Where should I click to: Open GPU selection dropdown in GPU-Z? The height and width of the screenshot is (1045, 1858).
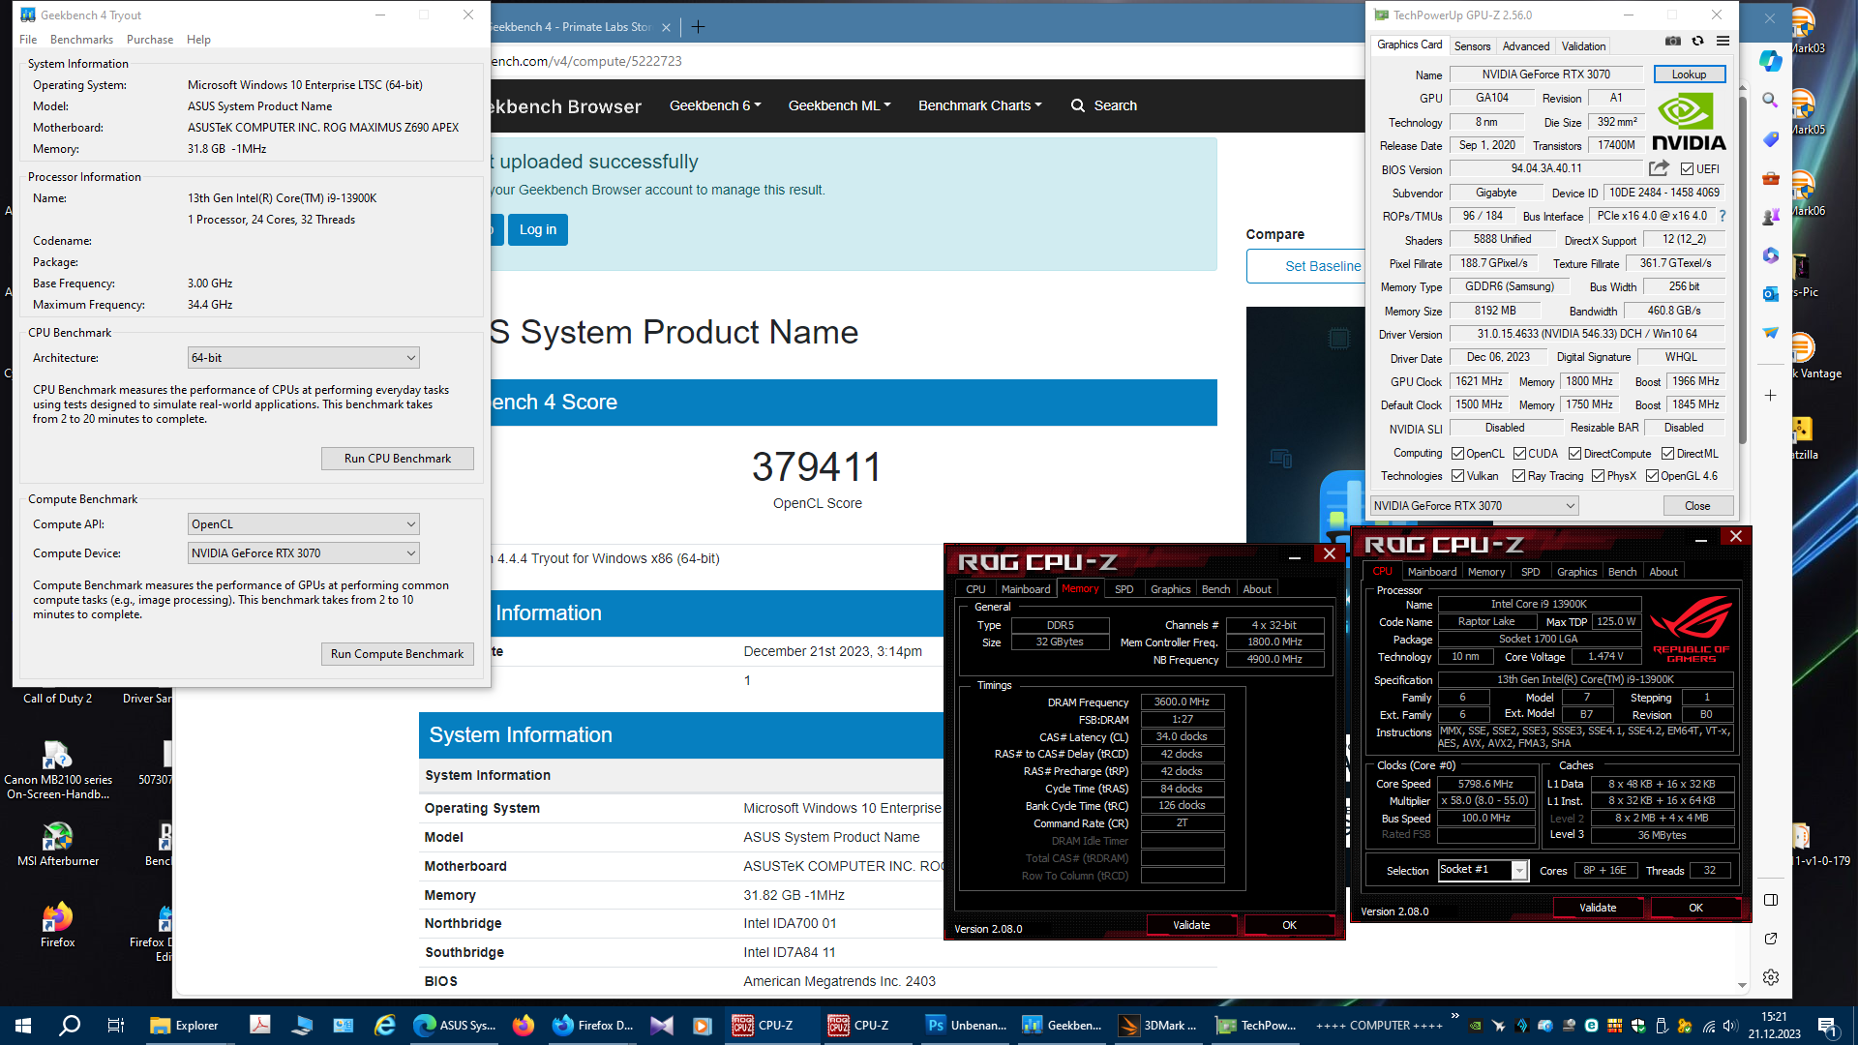pos(1474,506)
